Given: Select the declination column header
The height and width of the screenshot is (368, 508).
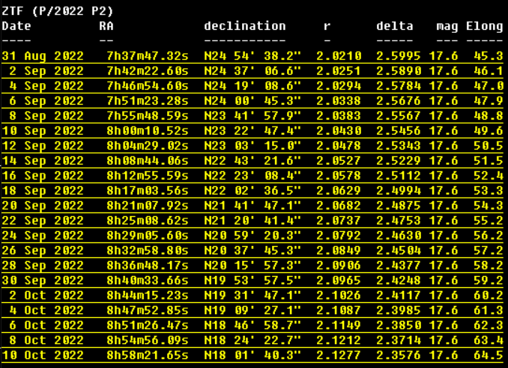Looking at the screenshot, I should [245, 26].
